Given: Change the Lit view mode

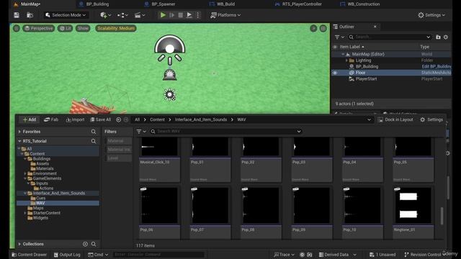Looking at the screenshot, I should tap(66, 28).
